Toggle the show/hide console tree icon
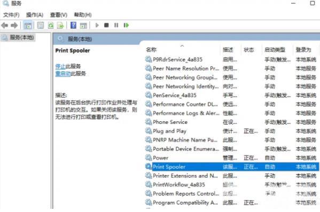Viewport: 320px width, 212px height. tap(28, 26)
